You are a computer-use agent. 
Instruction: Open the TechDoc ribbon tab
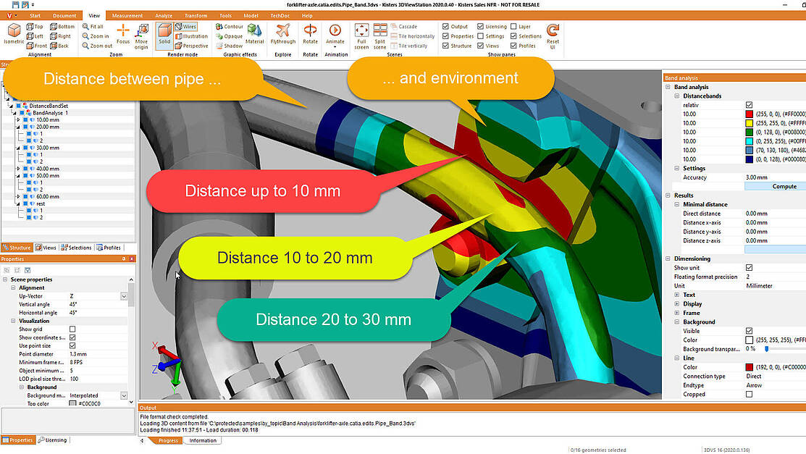[x=280, y=15]
